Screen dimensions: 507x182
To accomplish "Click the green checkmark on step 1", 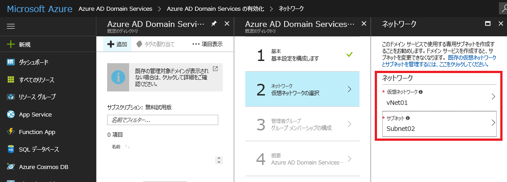I will [x=349, y=54].
